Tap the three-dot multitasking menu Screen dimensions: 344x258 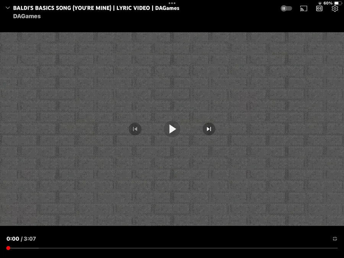pos(172,3)
